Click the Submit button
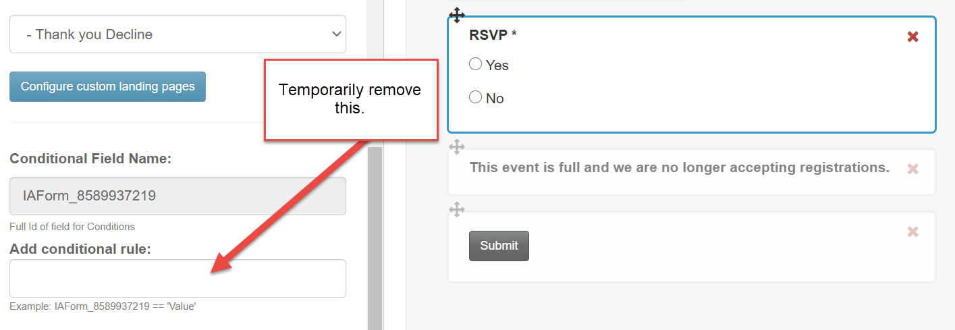This screenshot has height=330, width=955. pos(499,246)
